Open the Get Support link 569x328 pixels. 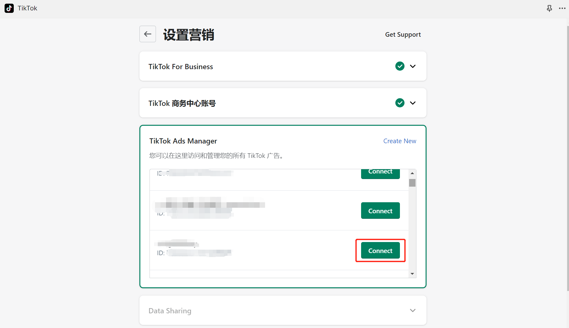coord(403,35)
